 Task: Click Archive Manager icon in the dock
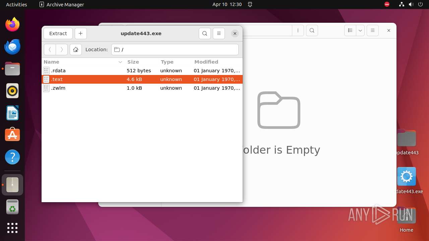pos(12,185)
